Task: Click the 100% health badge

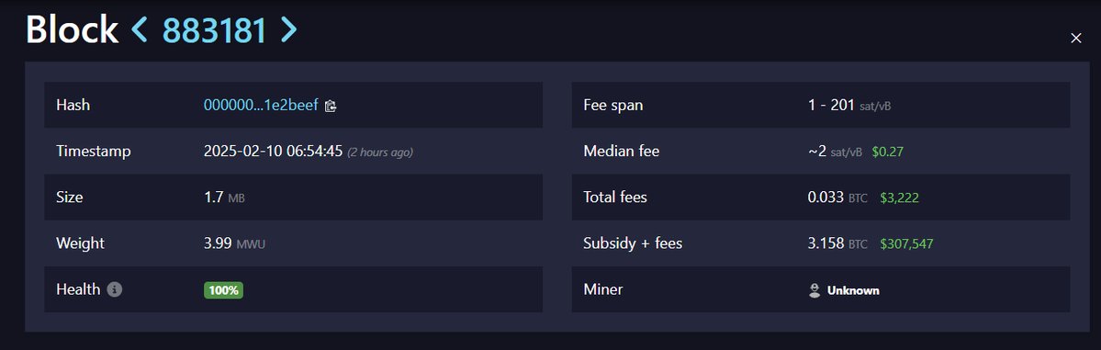Action: click(x=223, y=289)
